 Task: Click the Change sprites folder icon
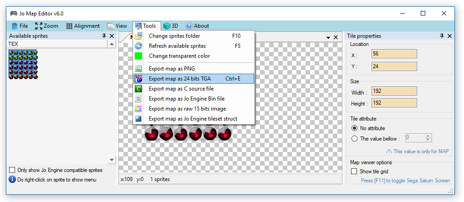point(138,36)
